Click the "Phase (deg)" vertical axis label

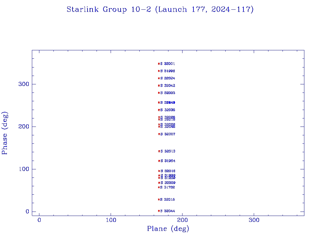pyautogui.click(x=4, y=133)
